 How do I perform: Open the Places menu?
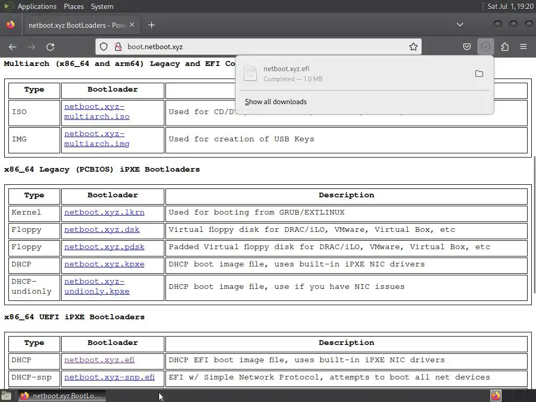click(x=73, y=6)
